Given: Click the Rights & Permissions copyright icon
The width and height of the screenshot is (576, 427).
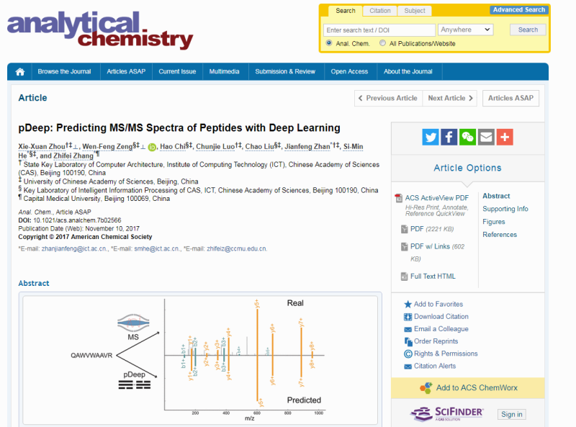Looking at the screenshot, I should click(x=408, y=354).
